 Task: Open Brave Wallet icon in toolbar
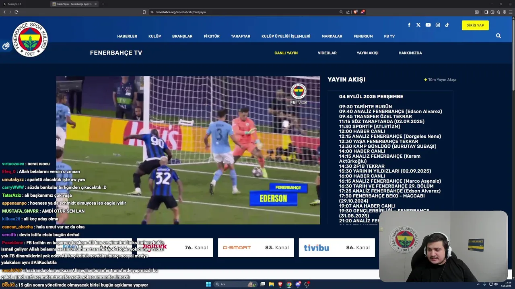(x=492, y=12)
